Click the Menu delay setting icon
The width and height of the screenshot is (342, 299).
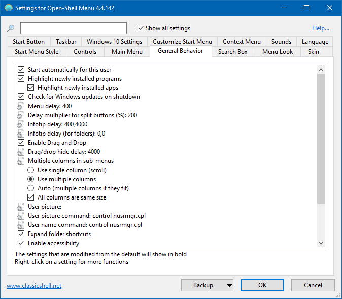click(21, 106)
